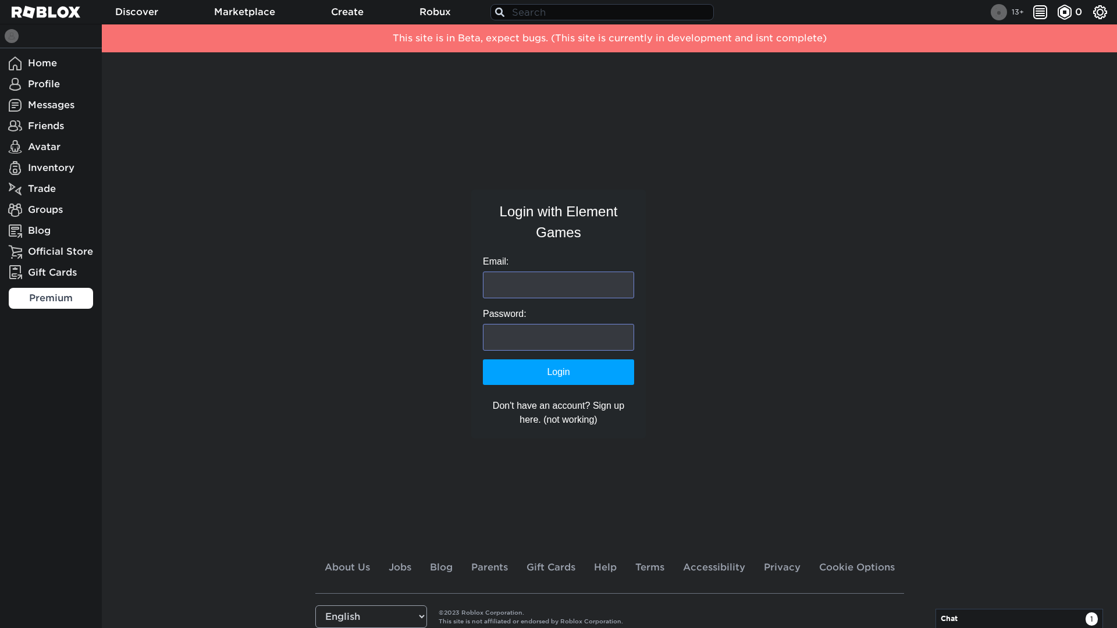The image size is (1117, 628).
Task: Open Inventory from the sidebar
Action: (51, 168)
